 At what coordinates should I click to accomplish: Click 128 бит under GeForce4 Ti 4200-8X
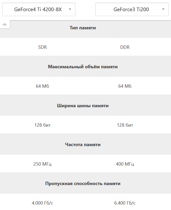coord(42,125)
